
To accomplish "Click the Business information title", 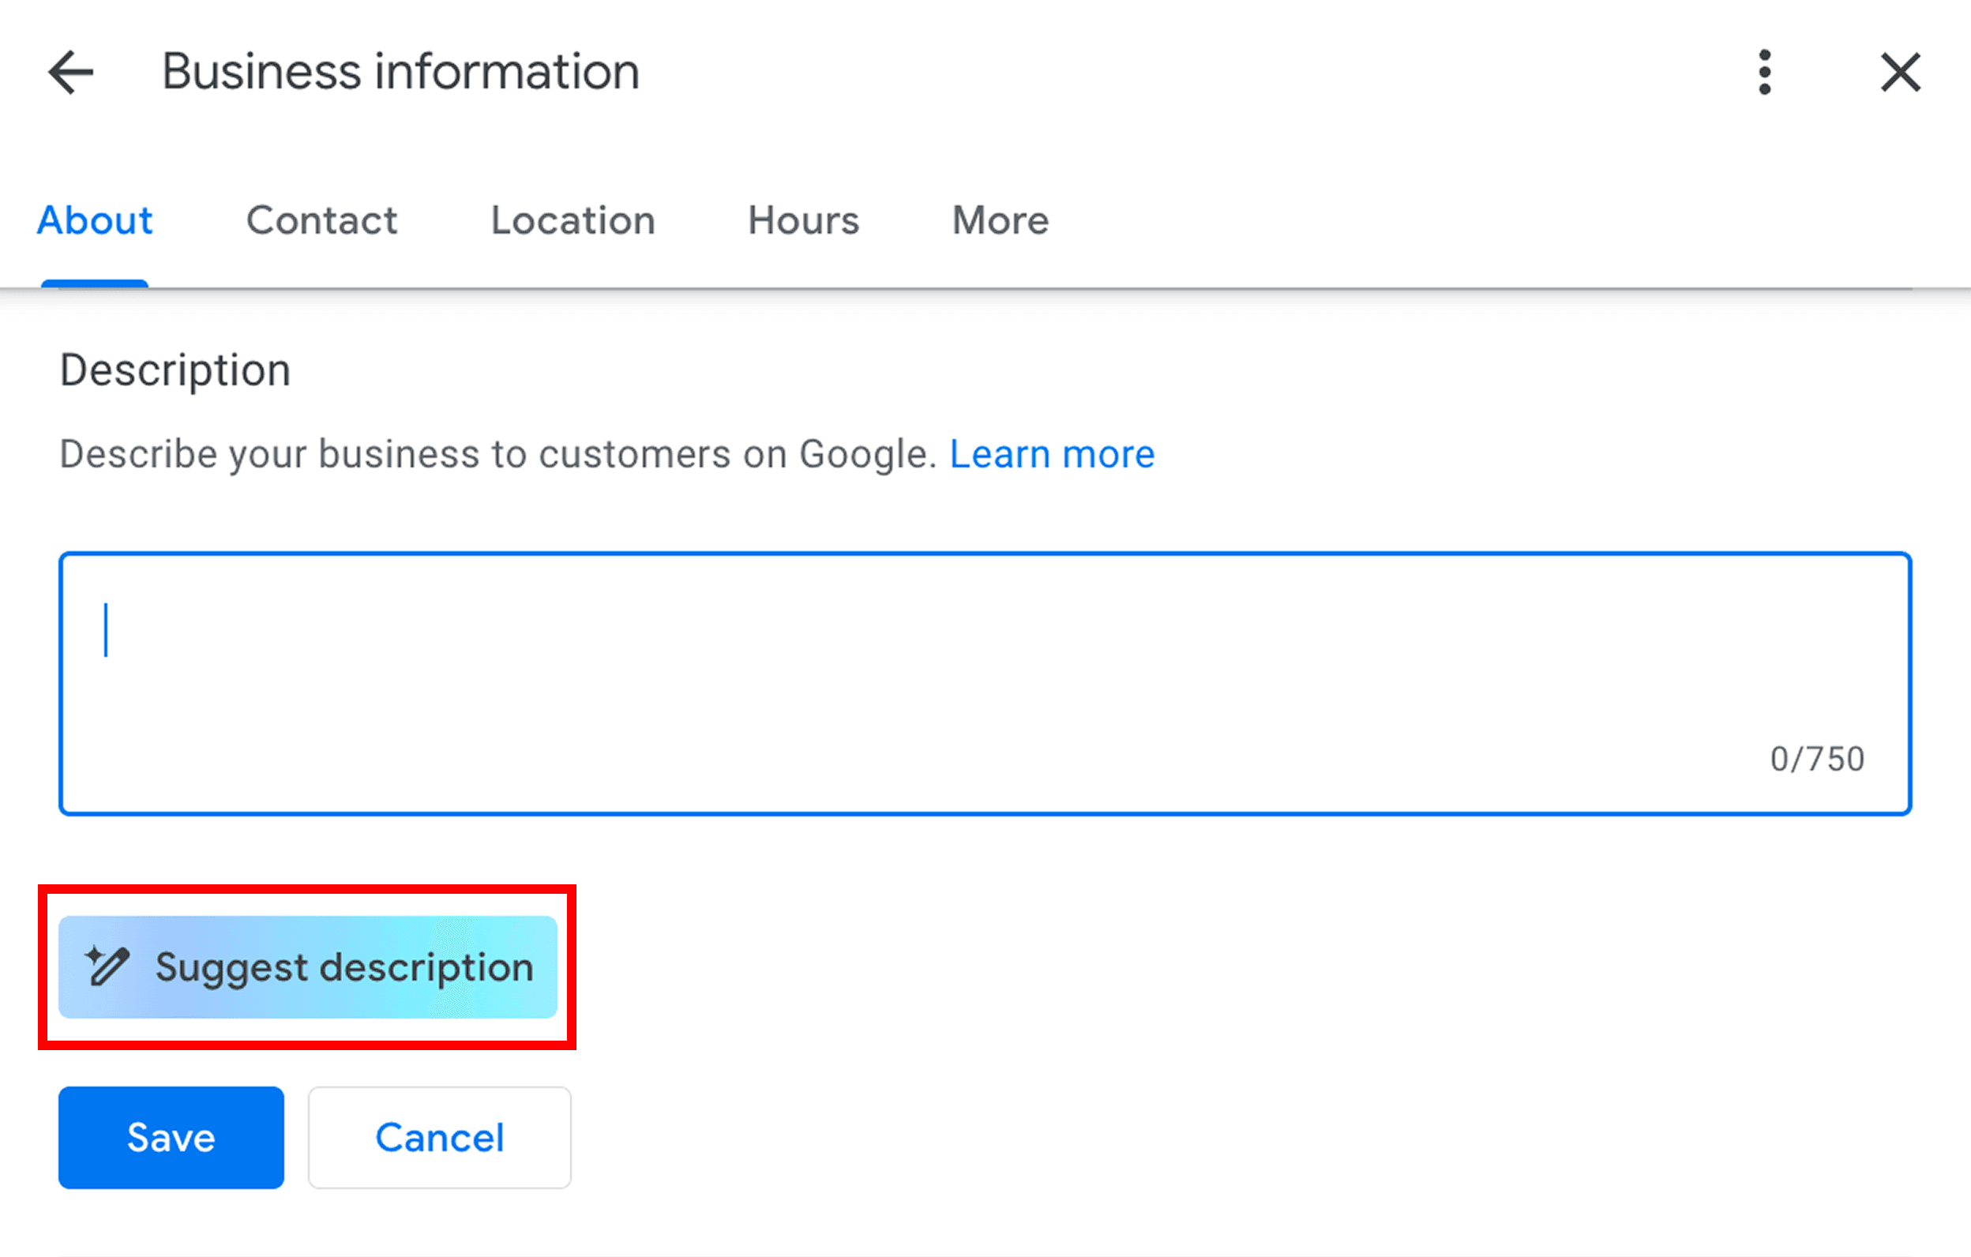I will click(x=400, y=72).
